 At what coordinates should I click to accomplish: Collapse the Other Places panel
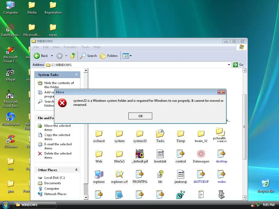(x=76, y=170)
